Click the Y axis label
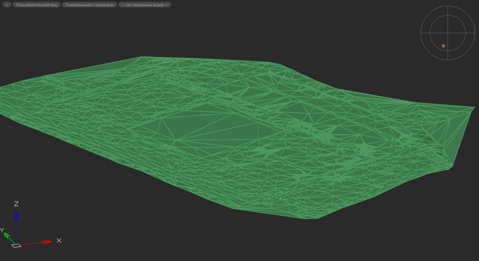This screenshot has width=479, height=261. (2, 230)
